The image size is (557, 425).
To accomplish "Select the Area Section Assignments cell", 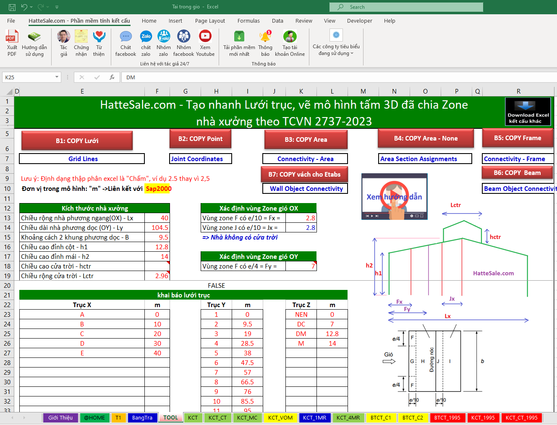I will (425, 159).
